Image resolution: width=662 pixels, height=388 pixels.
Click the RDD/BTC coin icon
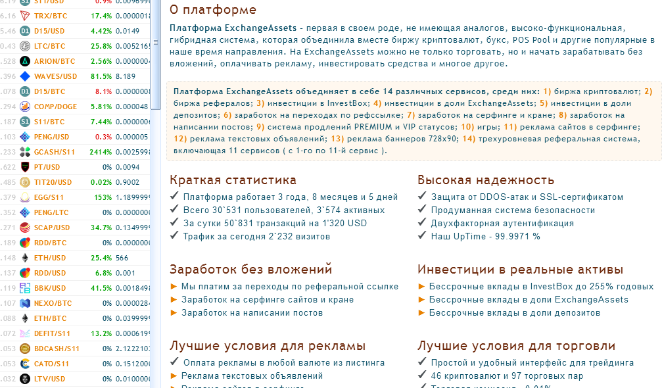point(25,243)
